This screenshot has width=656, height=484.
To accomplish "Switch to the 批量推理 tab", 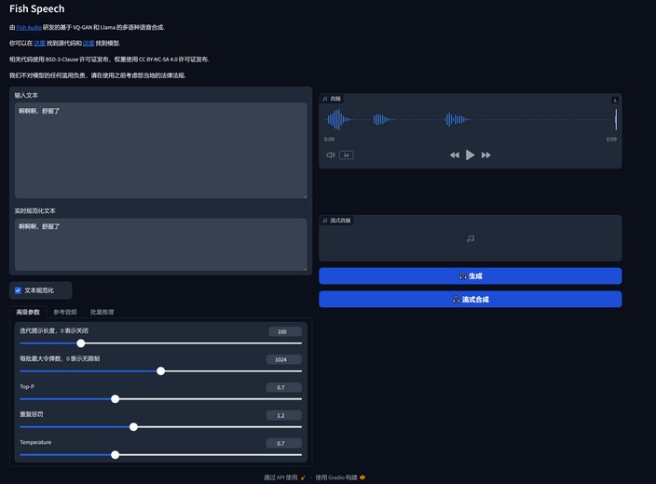I will point(102,312).
